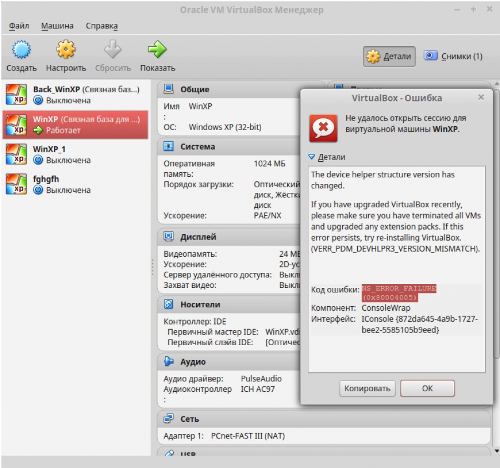
Task: Click XP icon of running WinXP machine
Action: [16, 125]
